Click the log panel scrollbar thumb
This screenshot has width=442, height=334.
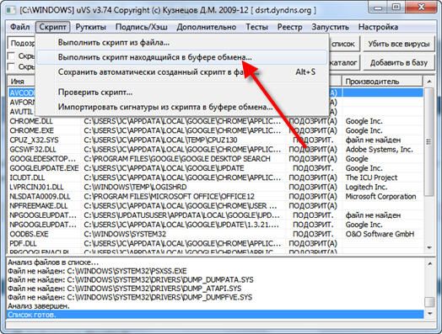(x=429, y=302)
